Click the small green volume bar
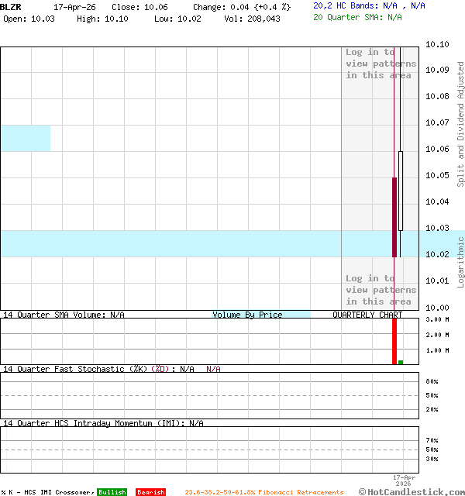 click(x=401, y=362)
